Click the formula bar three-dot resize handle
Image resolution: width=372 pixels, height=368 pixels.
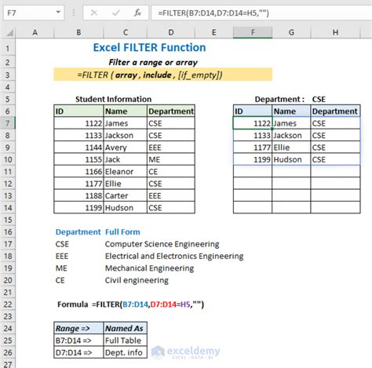point(74,13)
